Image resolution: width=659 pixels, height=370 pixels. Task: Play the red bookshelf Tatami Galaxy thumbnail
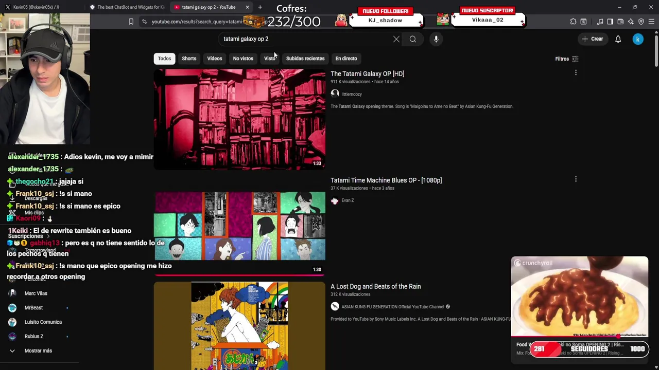pyautogui.click(x=239, y=119)
